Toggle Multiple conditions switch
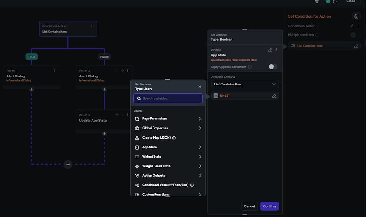The width and height of the screenshot is (366, 217). coord(355,35)
